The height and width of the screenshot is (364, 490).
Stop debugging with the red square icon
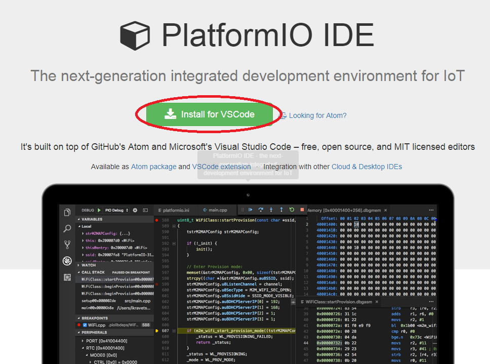[x=302, y=210]
